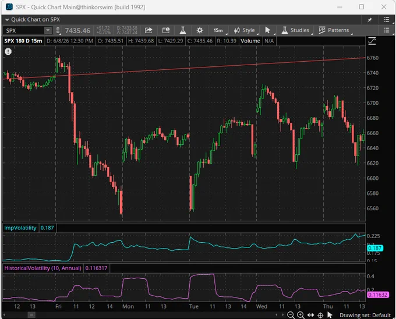Screen dimensions: 396x319
Task: Click the 6560 price axis label
Action: point(373,208)
